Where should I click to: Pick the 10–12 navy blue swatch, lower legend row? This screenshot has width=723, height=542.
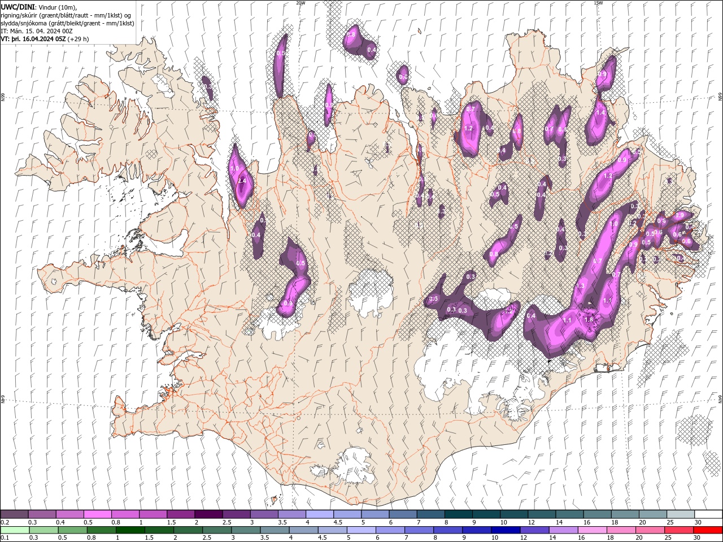(x=505, y=530)
